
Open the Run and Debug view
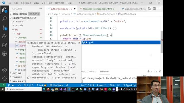tap(4, 36)
